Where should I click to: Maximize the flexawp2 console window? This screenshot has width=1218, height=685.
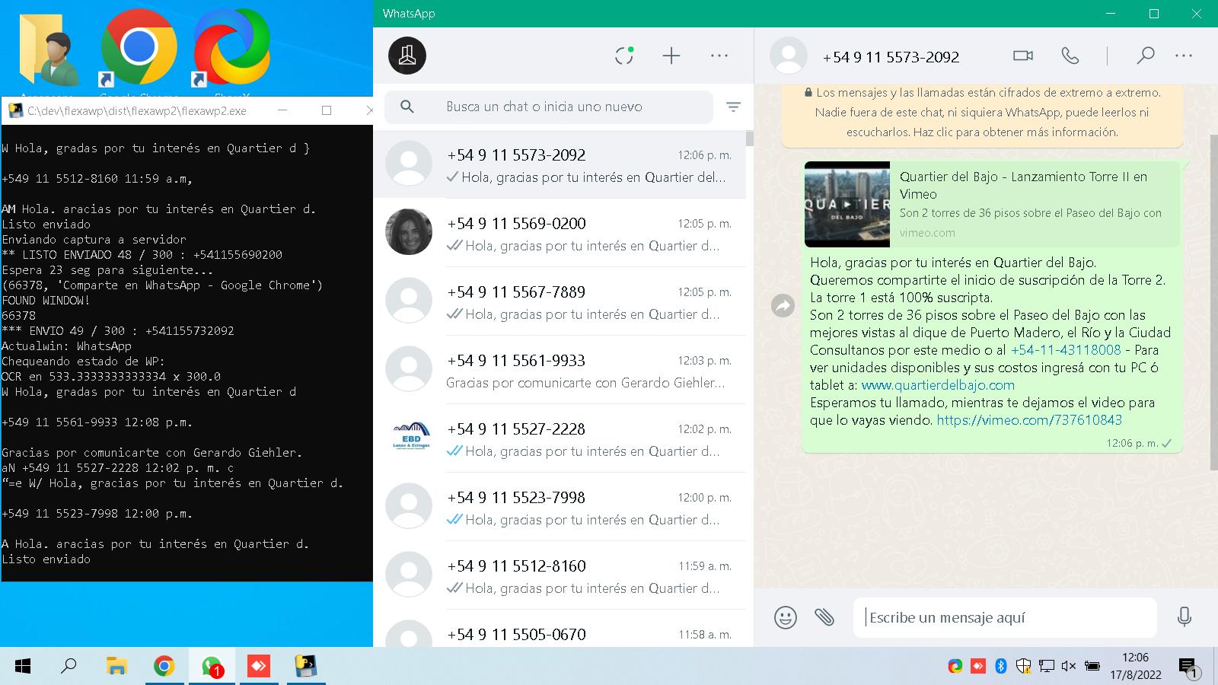tap(327, 110)
